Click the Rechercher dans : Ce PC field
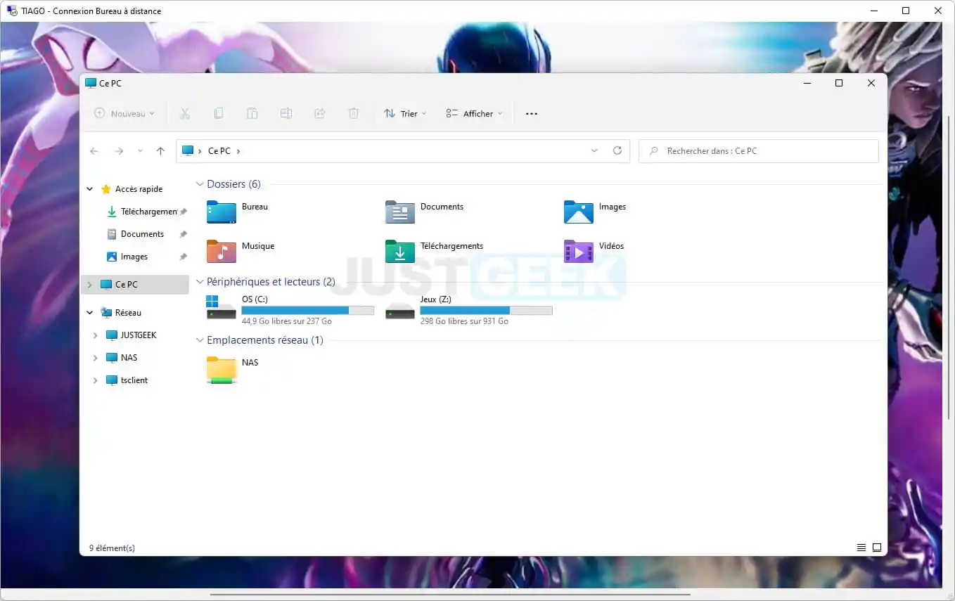Screen dimensions: 955x601 click(759, 151)
